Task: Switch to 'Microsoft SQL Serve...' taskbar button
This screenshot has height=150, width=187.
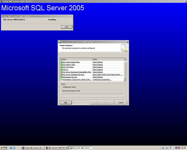Action: 81,148
